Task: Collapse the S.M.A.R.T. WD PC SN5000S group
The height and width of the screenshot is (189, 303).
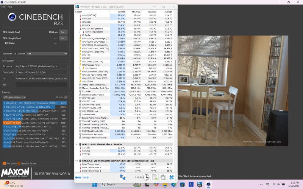Action: [77, 161]
